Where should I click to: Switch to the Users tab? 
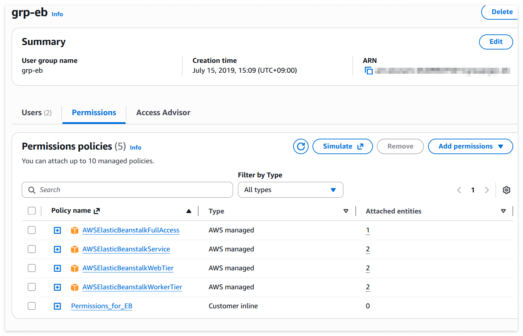click(x=37, y=113)
